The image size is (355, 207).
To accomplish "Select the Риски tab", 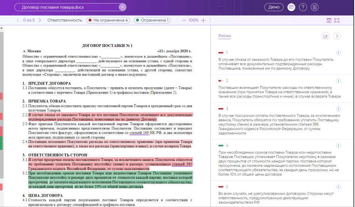I will point(225,36).
